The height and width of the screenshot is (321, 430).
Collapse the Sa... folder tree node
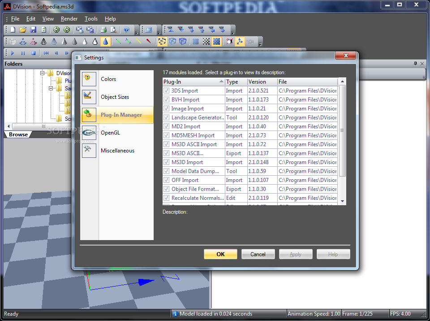pyautogui.click(x=51, y=89)
